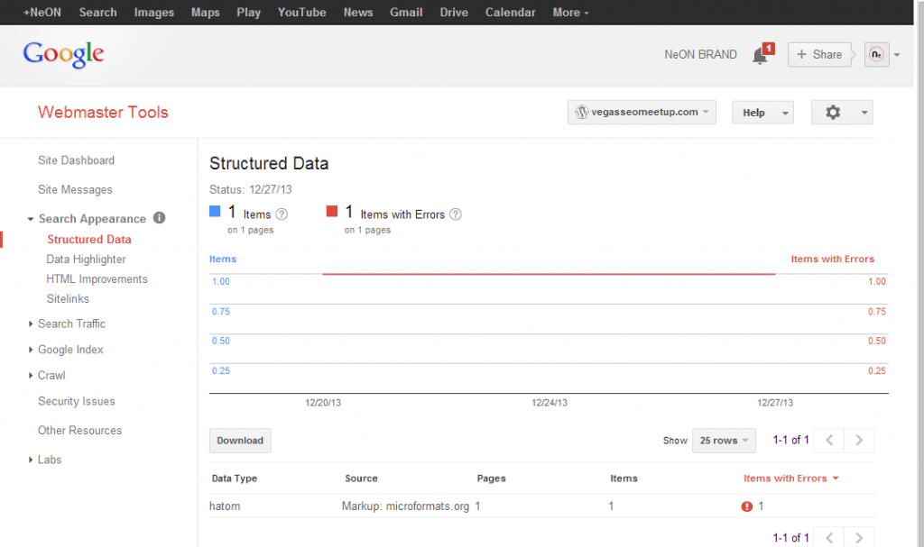Select Structured Data in sidebar
The width and height of the screenshot is (924, 547).
coord(89,240)
